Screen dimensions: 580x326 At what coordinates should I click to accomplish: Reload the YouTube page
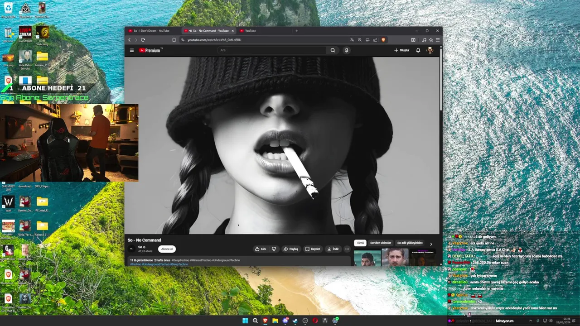click(143, 40)
